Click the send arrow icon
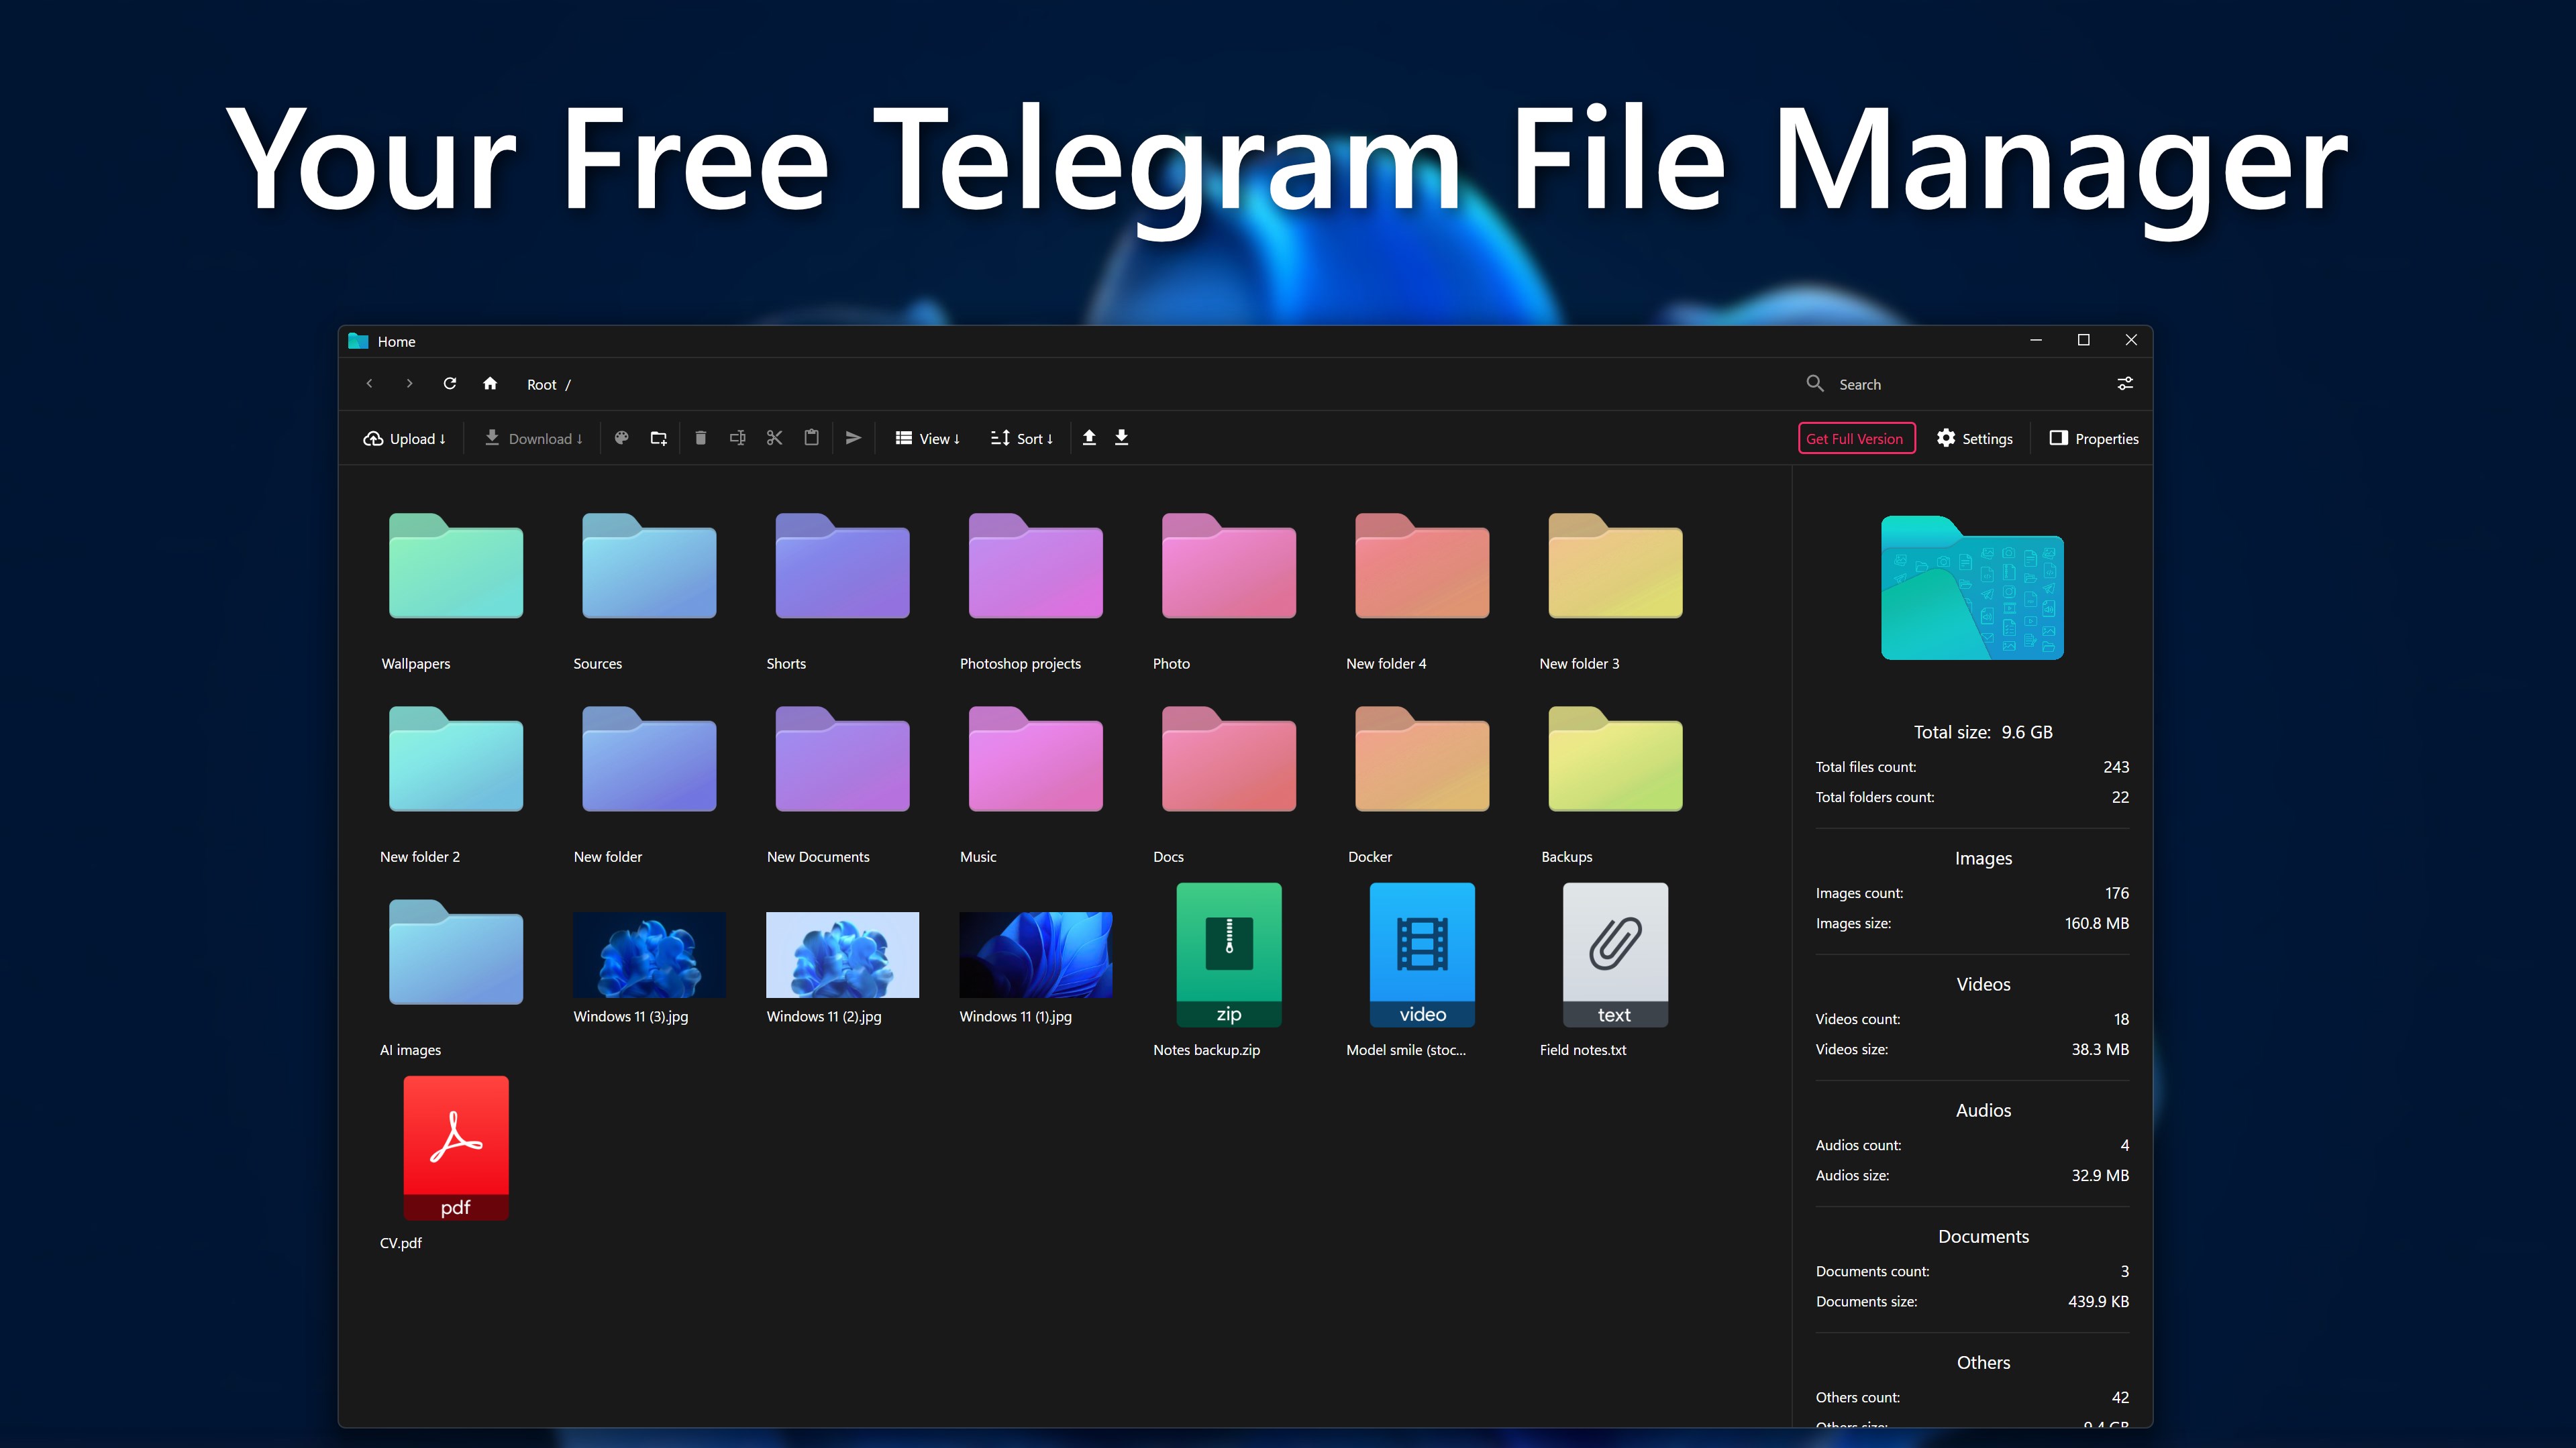Image resolution: width=2576 pixels, height=1448 pixels. pos(853,438)
